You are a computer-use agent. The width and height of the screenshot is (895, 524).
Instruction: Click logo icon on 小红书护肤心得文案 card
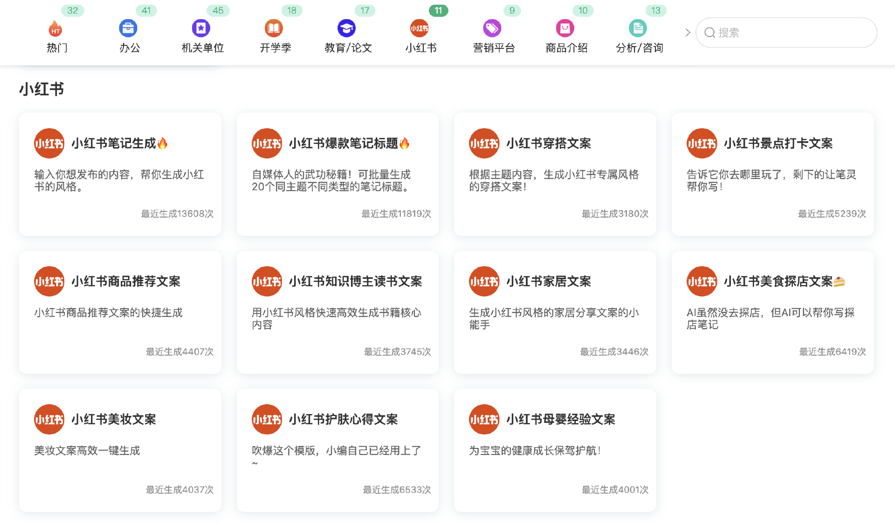pyautogui.click(x=267, y=419)
